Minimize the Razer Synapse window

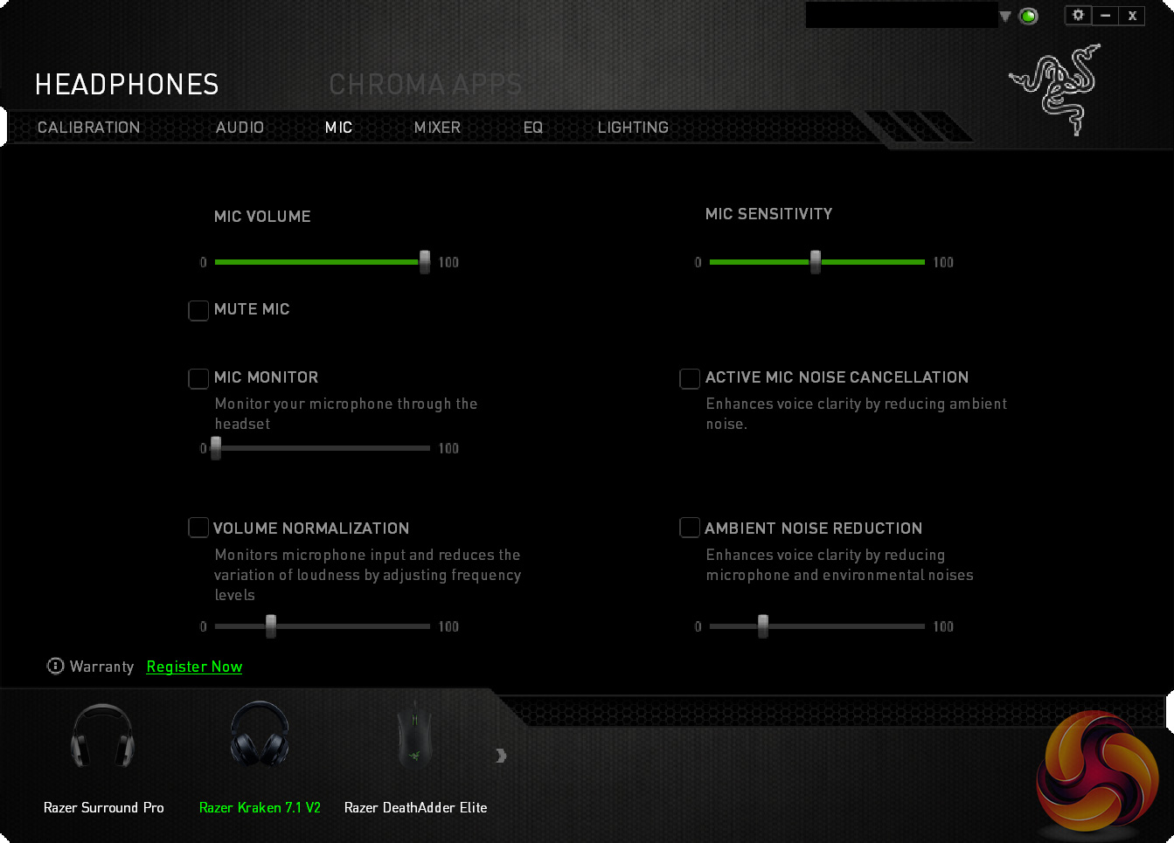pyautogui.click(x=1105, y=15)
